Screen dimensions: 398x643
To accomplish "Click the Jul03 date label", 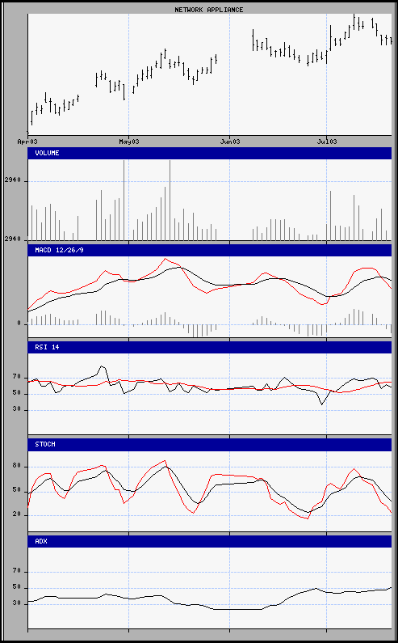I will pyautogui.click(x=327, y=142).
